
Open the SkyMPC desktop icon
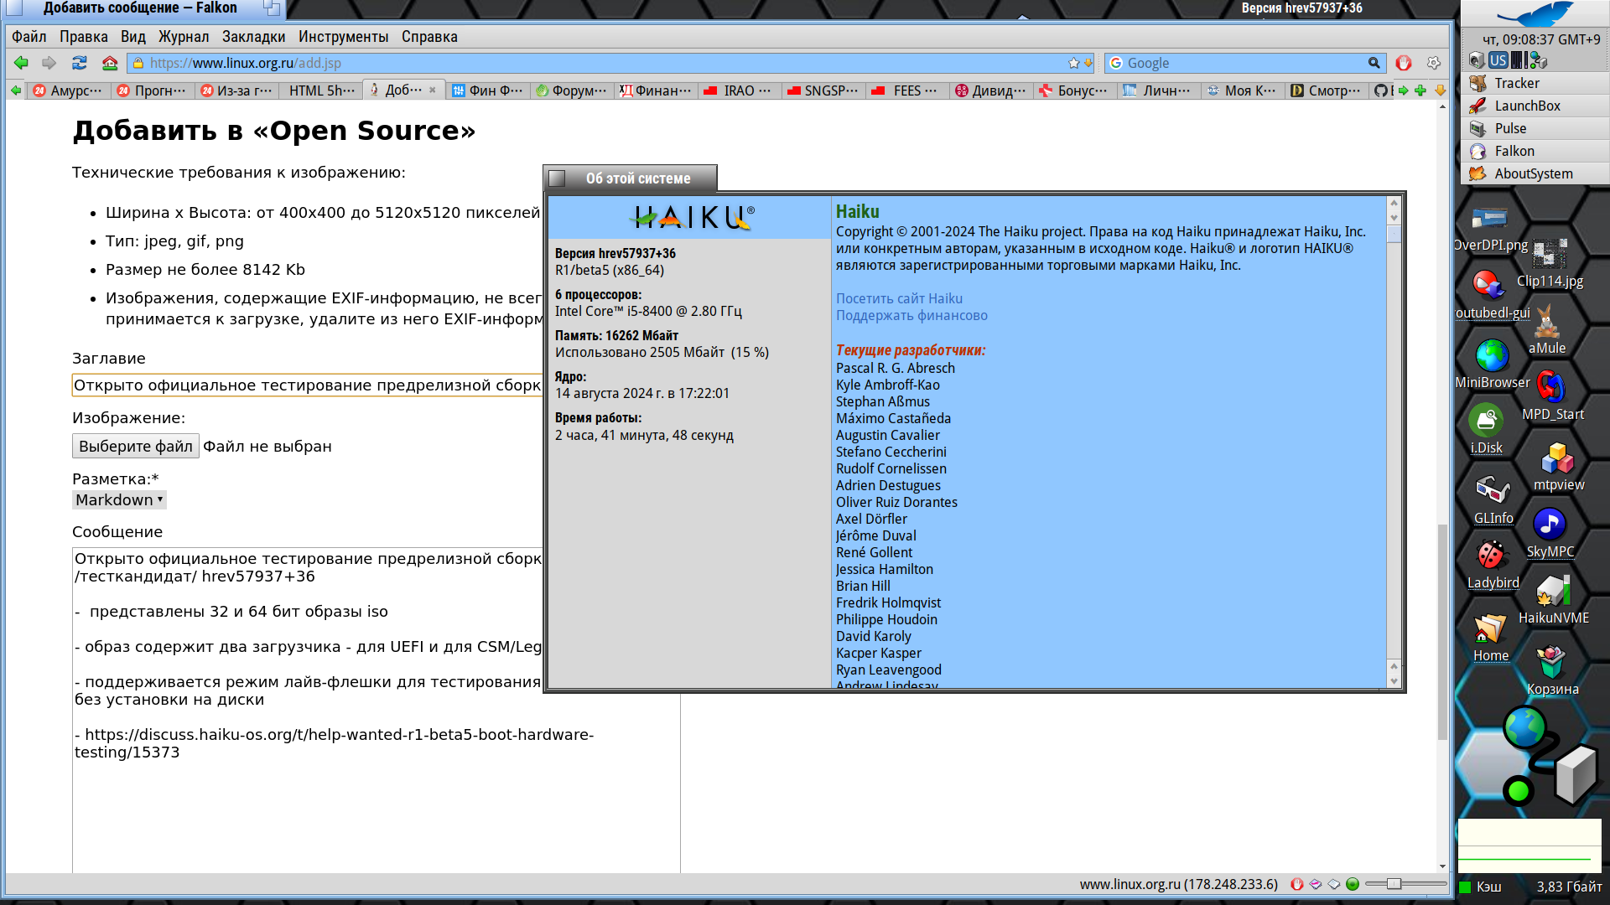point(1550,534)
